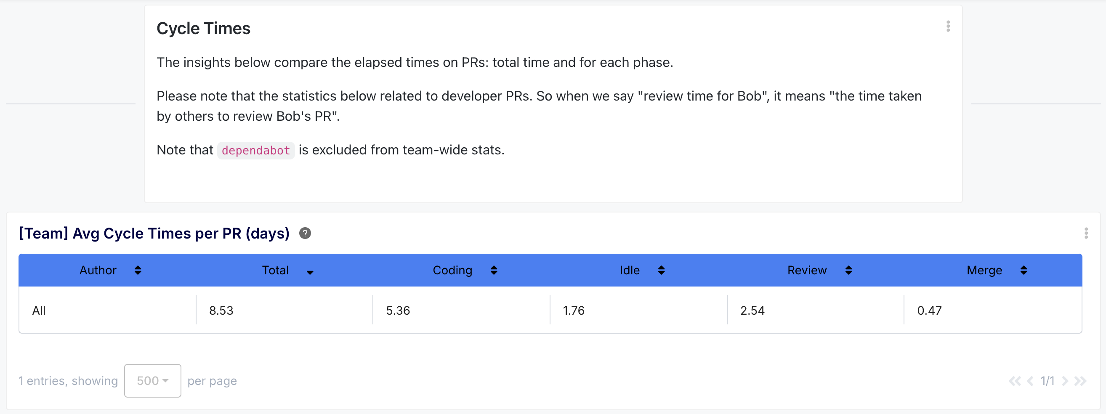Click the help question mark icon
The image size is (1106, 414).
pyautogui.click(x=305, y=233)
